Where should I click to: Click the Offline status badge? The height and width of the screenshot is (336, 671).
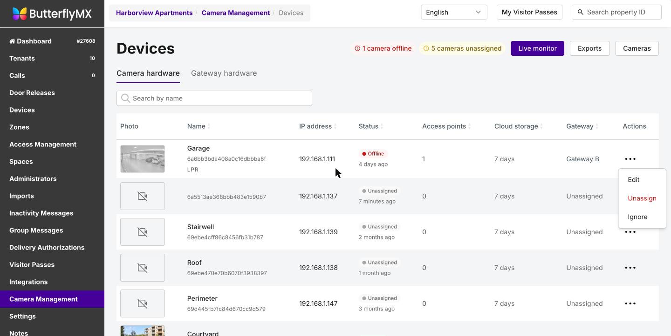click(x=373, y=154)
